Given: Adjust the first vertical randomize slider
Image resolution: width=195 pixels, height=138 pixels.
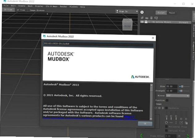Looking at the screenshot, I should 167,116.
